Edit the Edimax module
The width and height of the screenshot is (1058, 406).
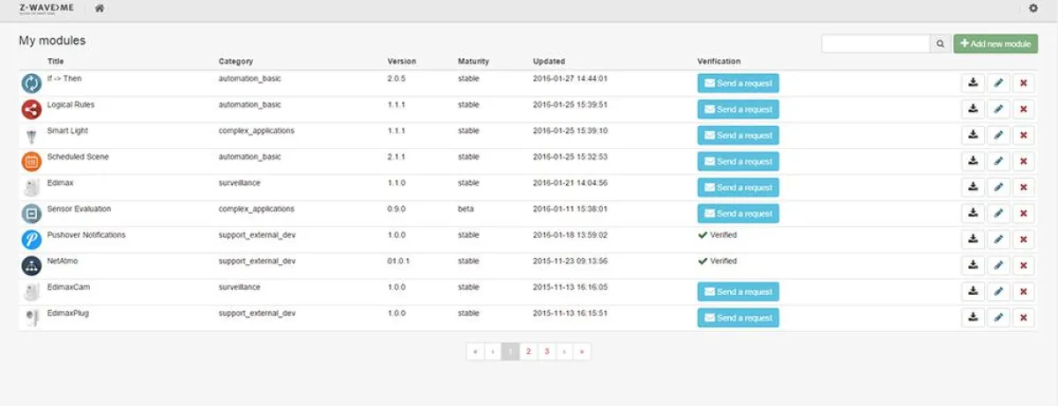pyautogui.click(x=998, y=188)
